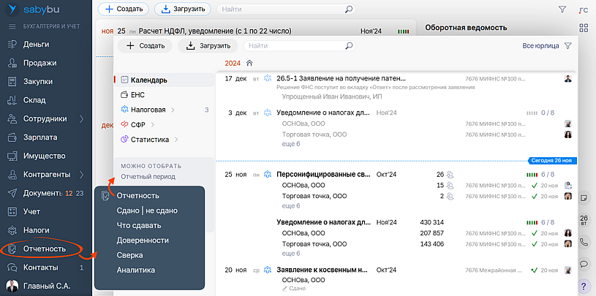Click the grid widgets icon at top right
The image size is (596, 296).
[584, 28]
